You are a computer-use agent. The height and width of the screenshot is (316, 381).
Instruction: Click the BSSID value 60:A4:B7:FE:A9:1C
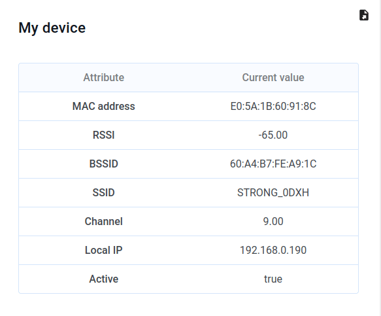click(x=273, y=164)
